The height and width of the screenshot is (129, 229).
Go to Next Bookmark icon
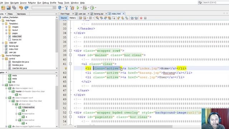click(122, 18)
